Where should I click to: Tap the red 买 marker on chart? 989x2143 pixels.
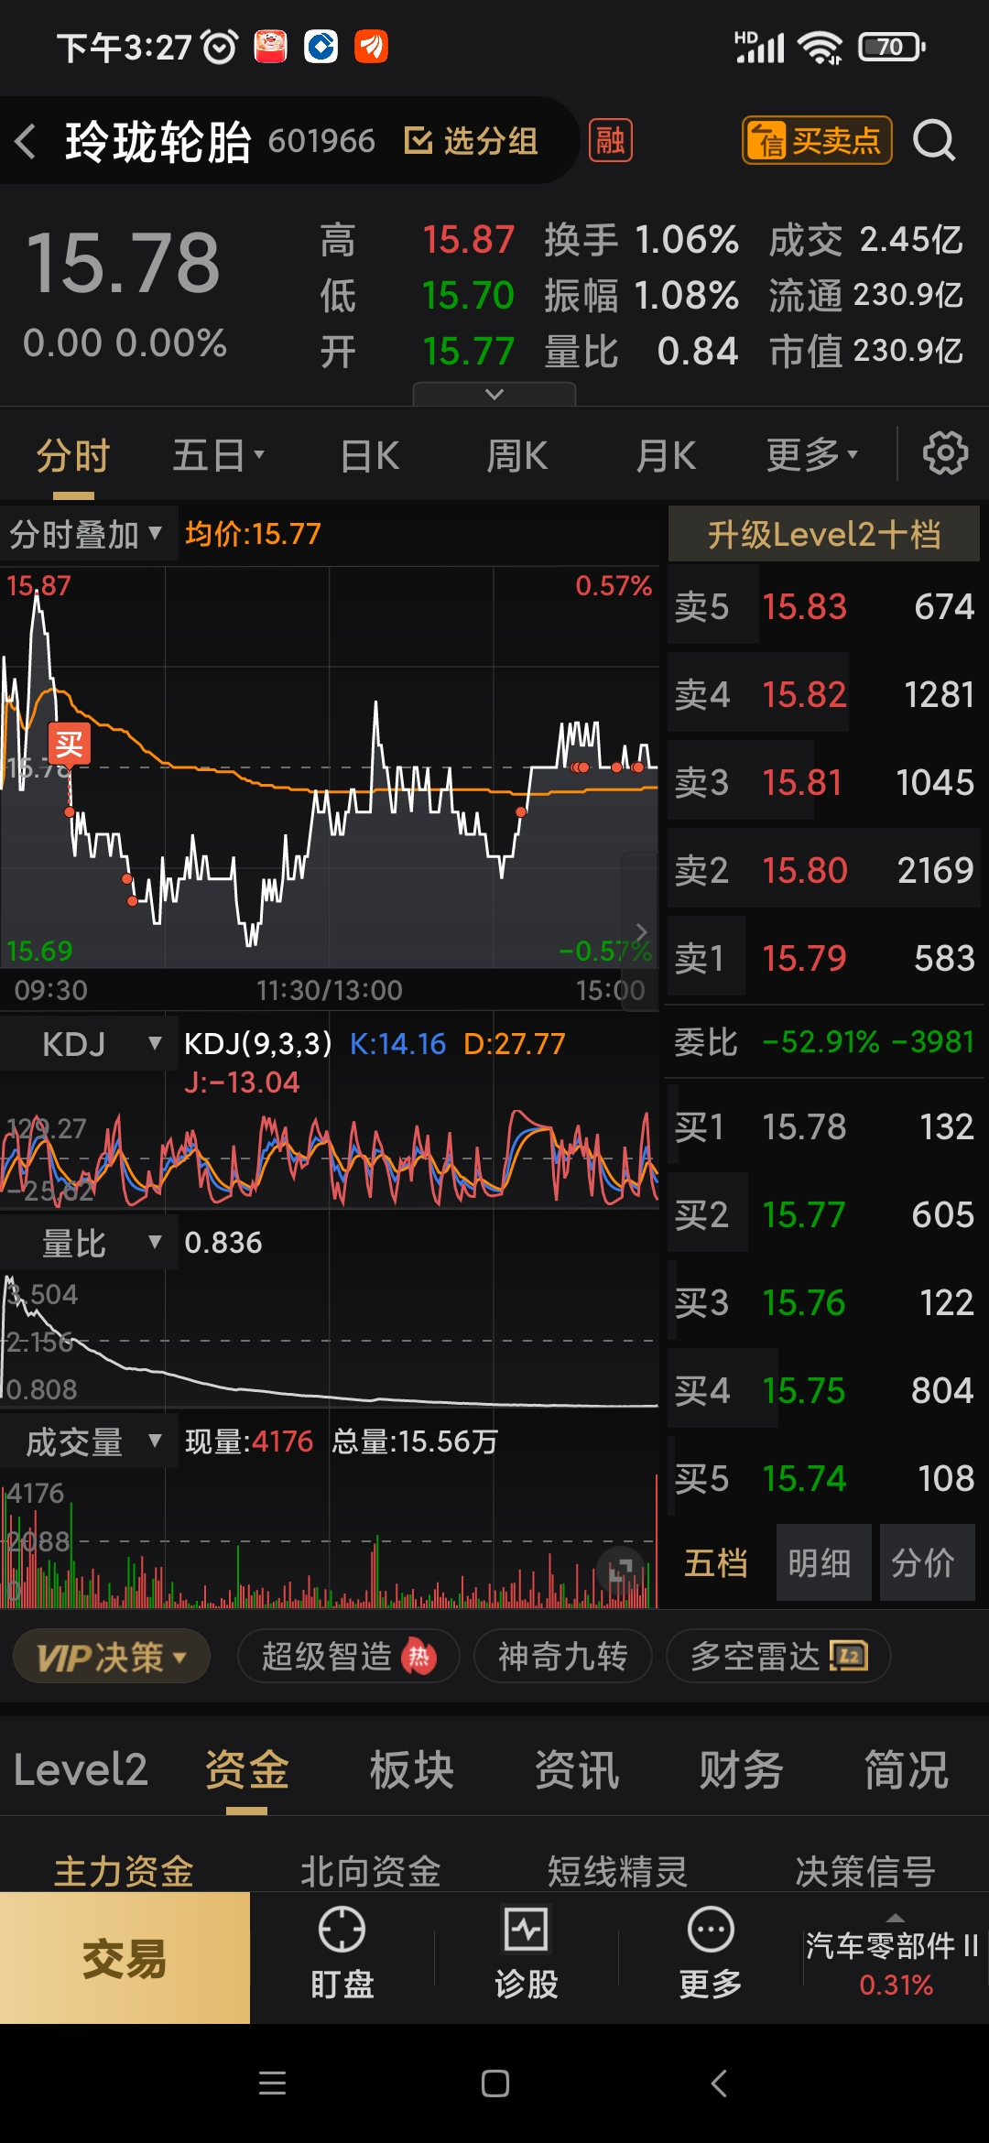pyautogui.click(x=70, y=745)
